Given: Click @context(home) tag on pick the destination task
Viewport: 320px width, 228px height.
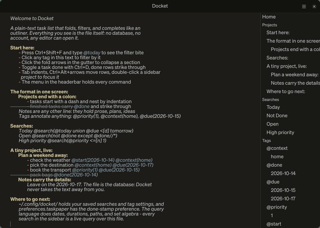Looking at the screenshot, I should 93,165.
